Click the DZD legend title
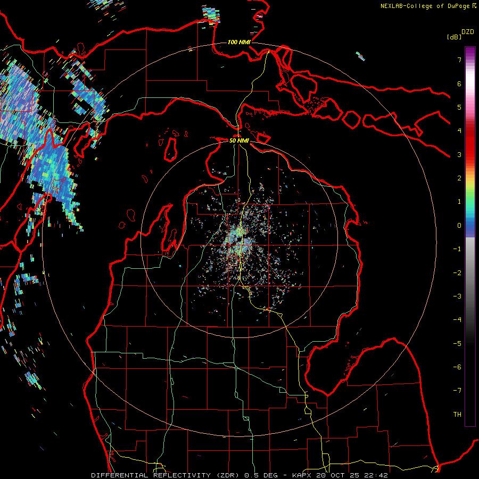479x479 pixels. [468, 32]
